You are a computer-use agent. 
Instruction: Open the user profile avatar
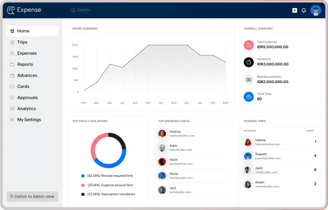tap(315, 10)
